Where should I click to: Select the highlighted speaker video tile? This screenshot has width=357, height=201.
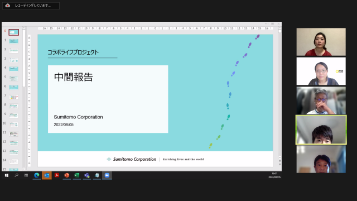point(321,130)
